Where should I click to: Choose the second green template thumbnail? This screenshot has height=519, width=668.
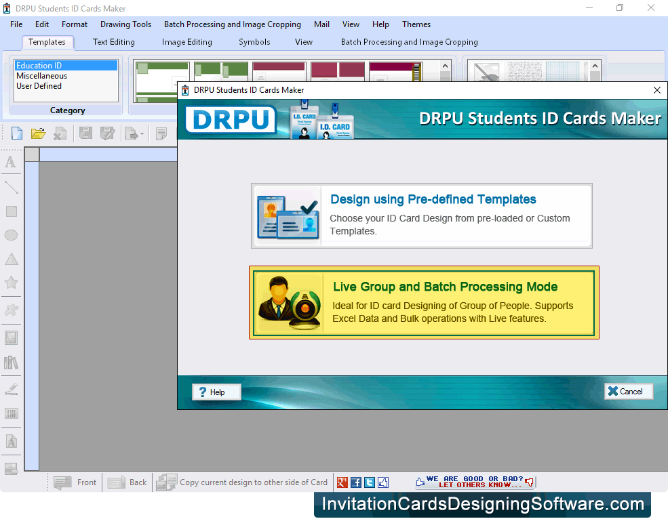[220, 72]
